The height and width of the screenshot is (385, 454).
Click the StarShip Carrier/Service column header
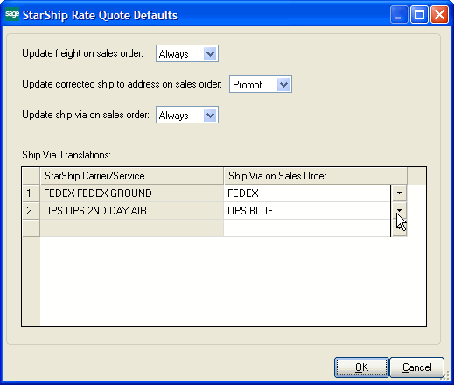[x=132, y=176]
